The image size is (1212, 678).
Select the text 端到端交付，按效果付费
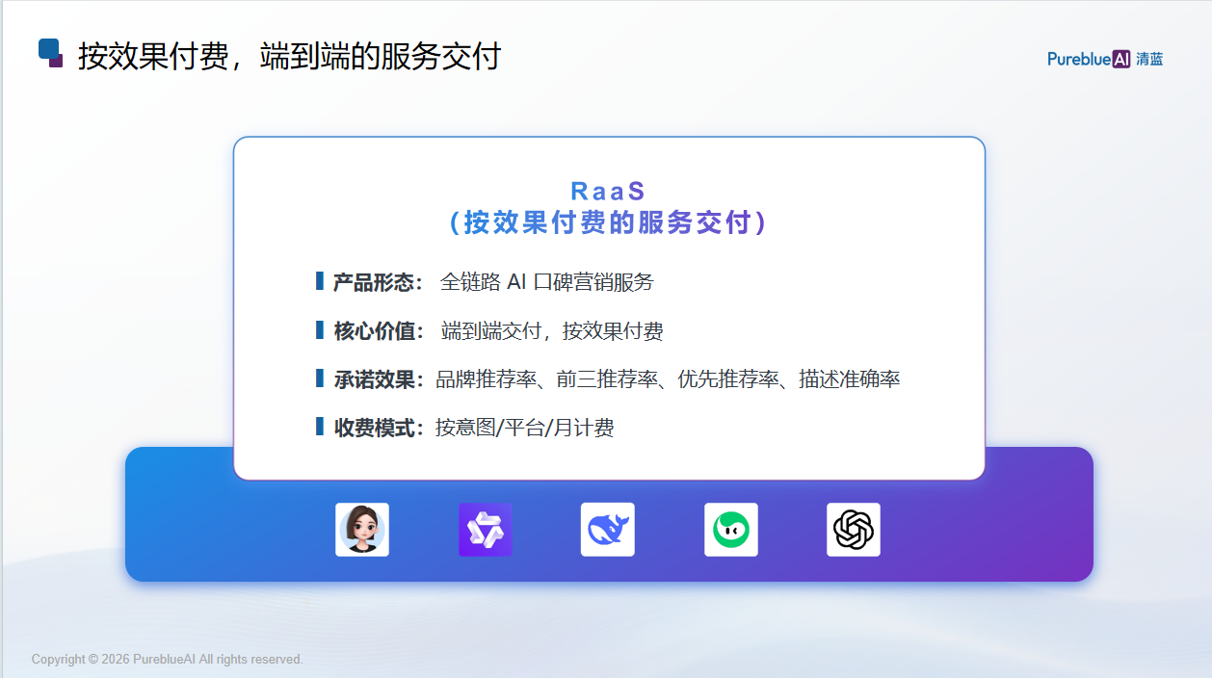(x=552, y=331)
